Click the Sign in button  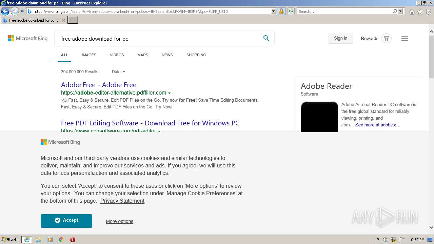click(340, 38)
